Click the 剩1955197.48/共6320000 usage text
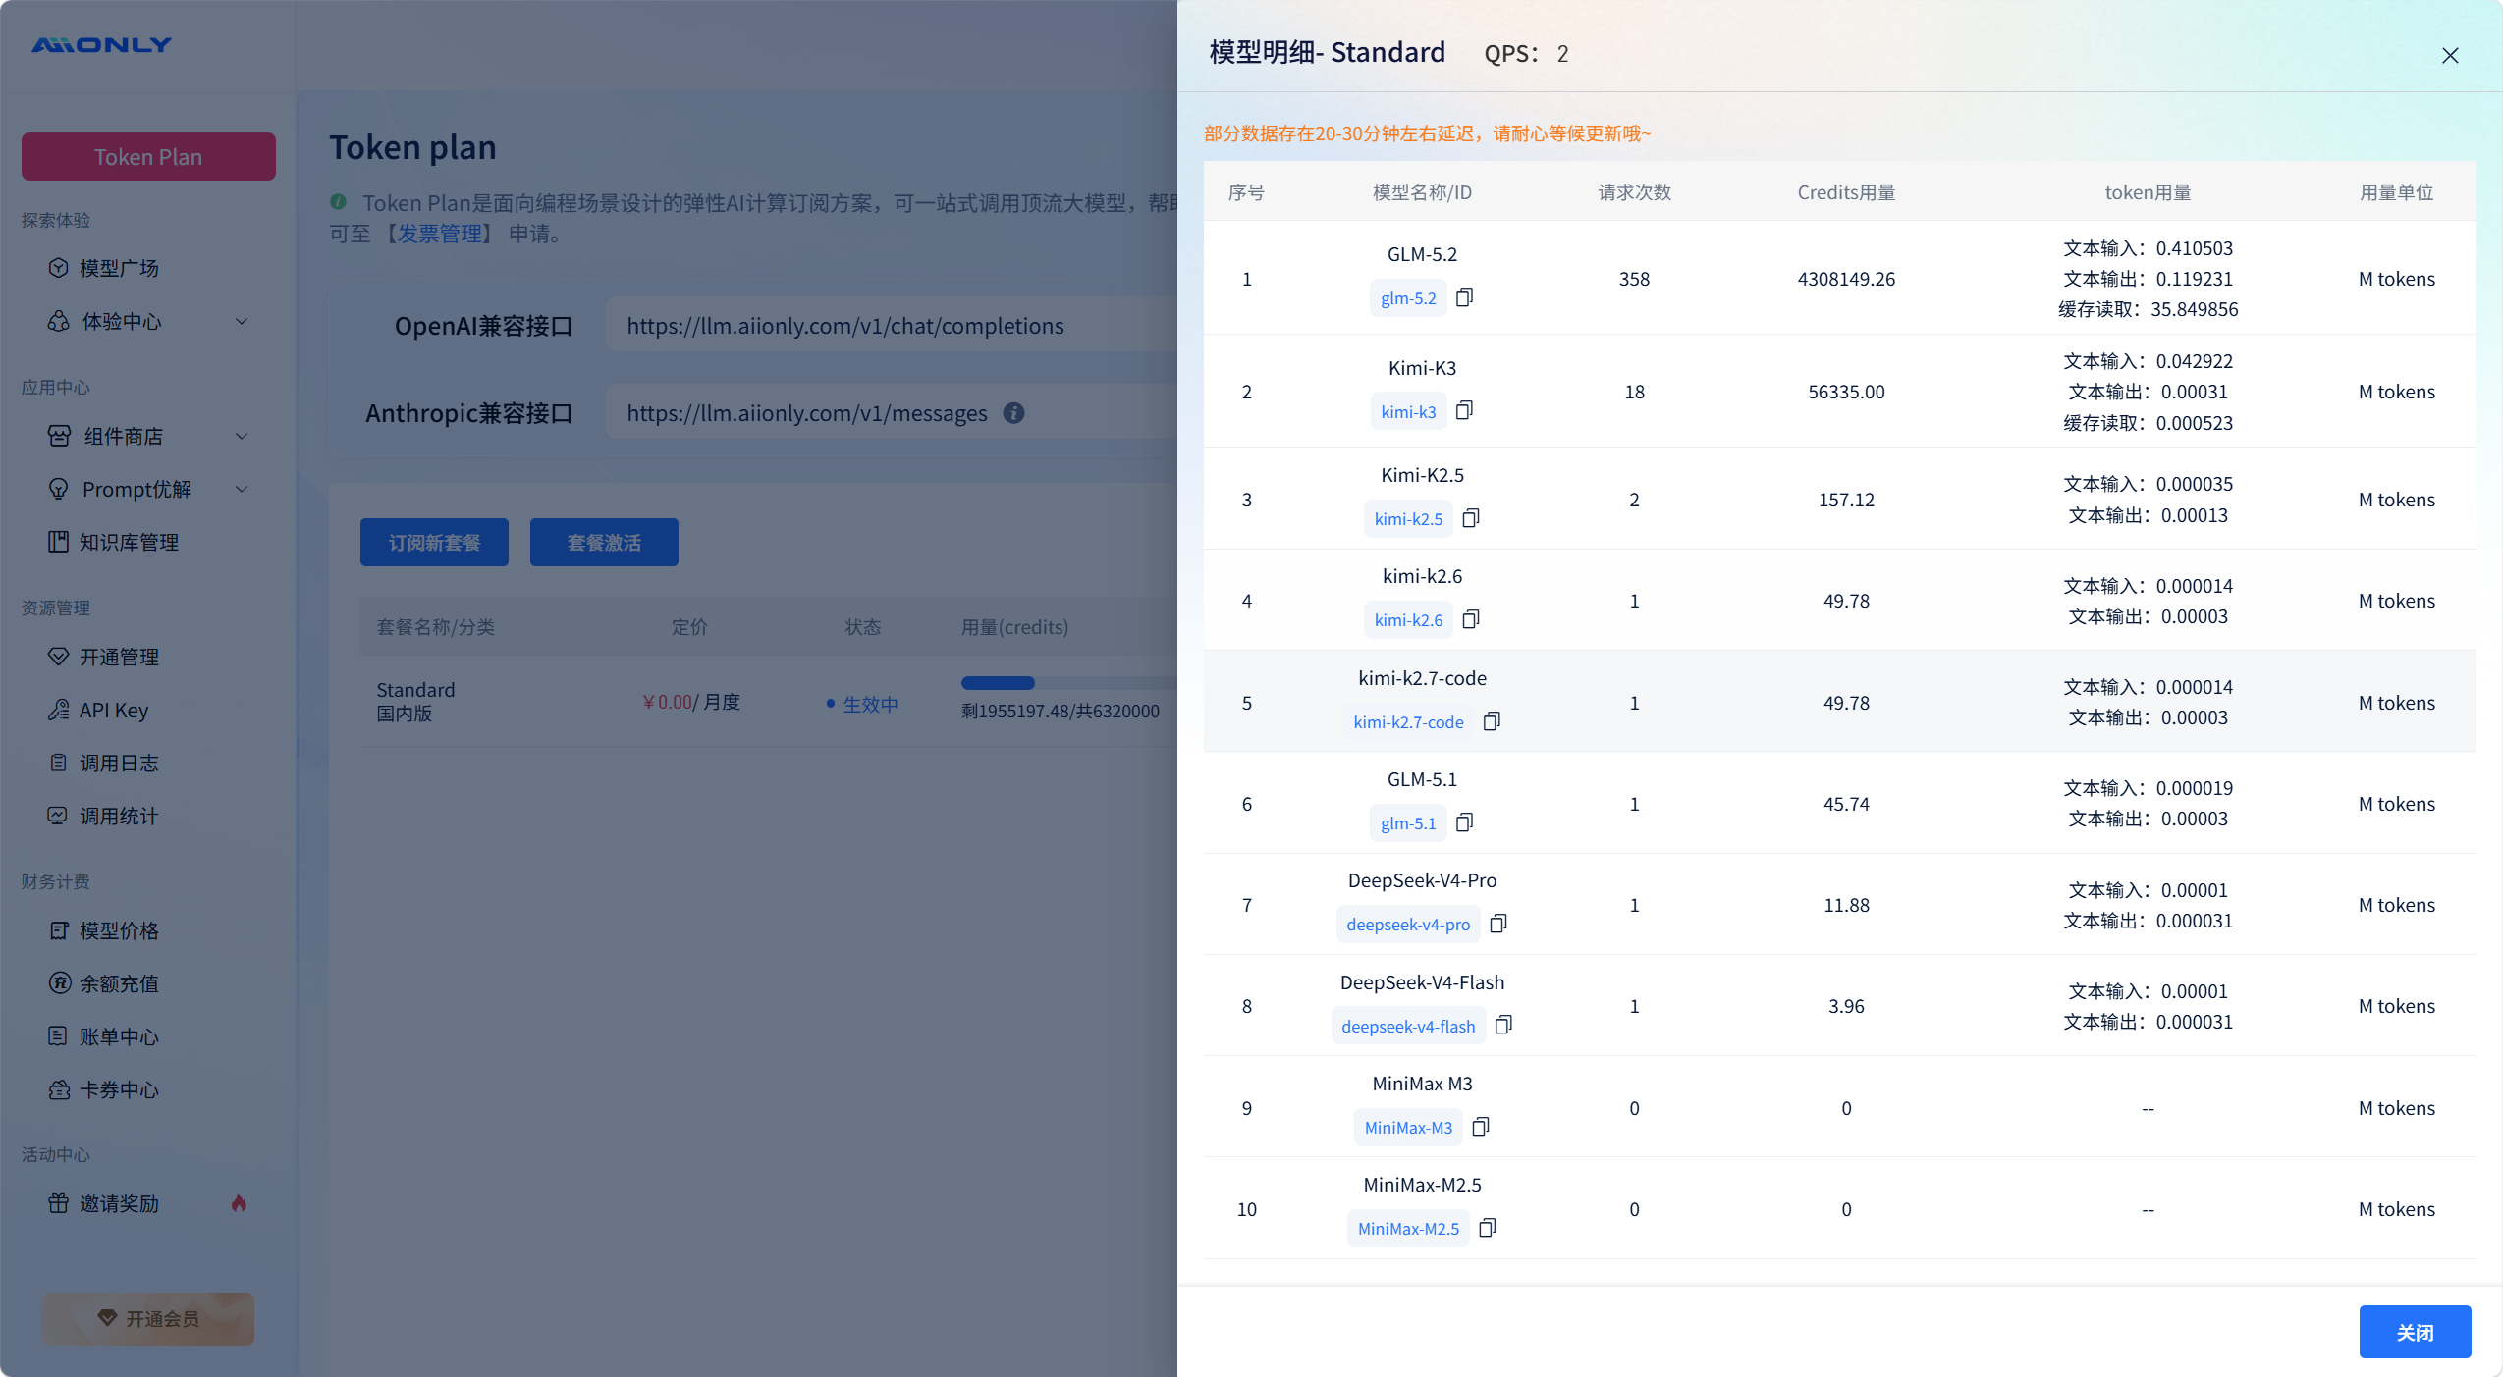Viewport: 2503px width, 1377px height. (x=1061, y=711)
